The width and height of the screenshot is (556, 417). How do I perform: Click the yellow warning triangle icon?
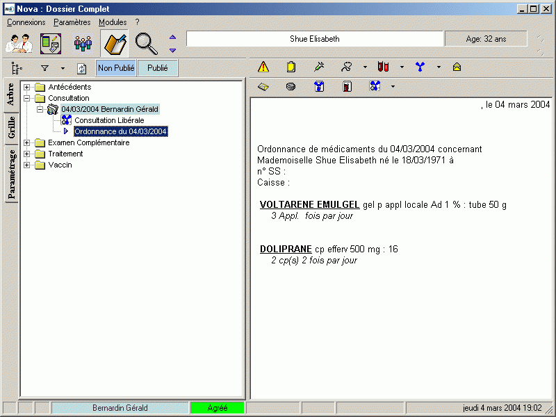tap(263, 67)
